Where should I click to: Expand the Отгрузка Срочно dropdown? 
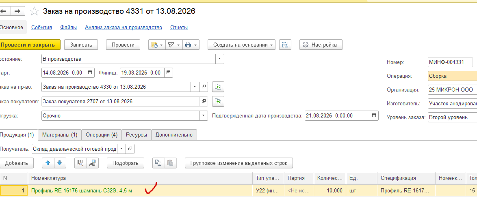(x=204, y=115)
